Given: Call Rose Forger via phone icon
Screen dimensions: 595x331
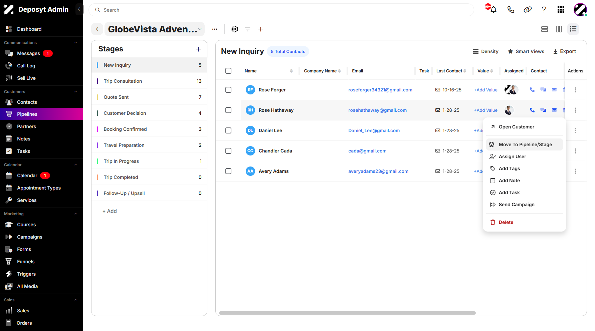Looking at the screenshot, I should point(532,90).
